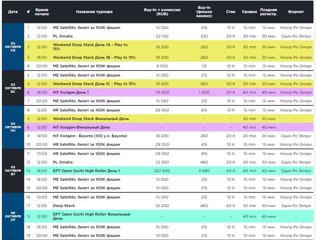Click the "Формат" column header

pyautogui.click(x=296, y=12)
